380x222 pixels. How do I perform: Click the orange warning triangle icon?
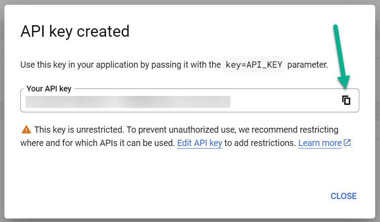point(26,130)
